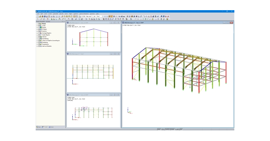Switch to the Data navigator tab

[39, 127]
